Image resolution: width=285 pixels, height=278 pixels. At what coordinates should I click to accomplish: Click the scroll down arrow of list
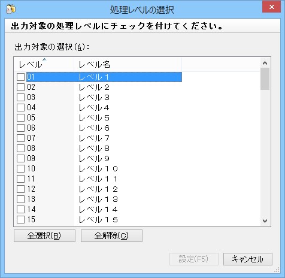[x=265, y=221]
